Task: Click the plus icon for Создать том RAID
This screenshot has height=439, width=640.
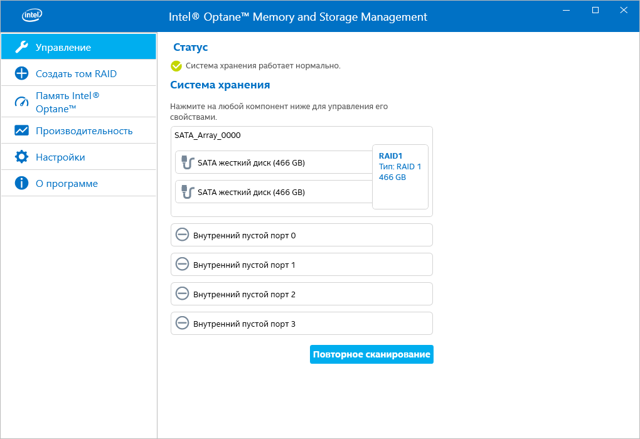Action: pyautogui.click(x=21, y=73)
